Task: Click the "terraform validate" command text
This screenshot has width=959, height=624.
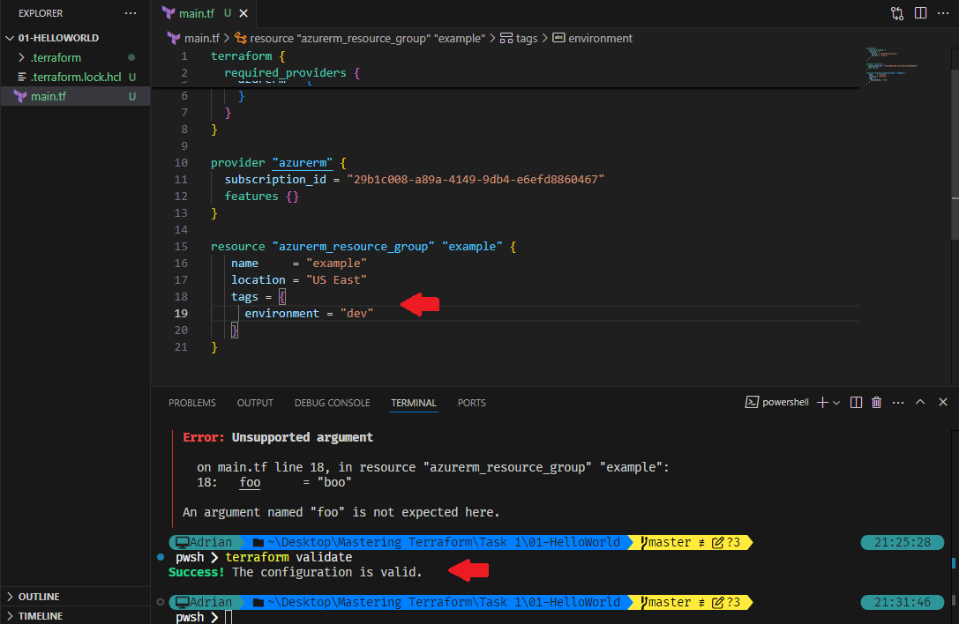Action: pos(288,557)
